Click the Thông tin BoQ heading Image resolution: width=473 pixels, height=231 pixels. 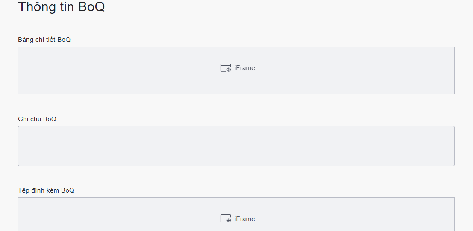point(62,7)
